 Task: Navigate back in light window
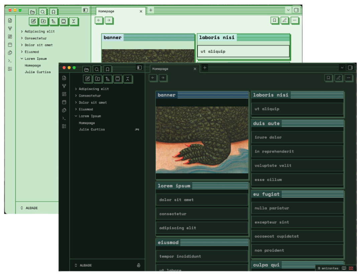[99, 20]
